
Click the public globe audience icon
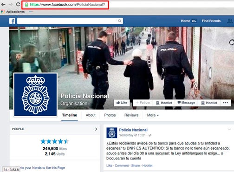150,135
